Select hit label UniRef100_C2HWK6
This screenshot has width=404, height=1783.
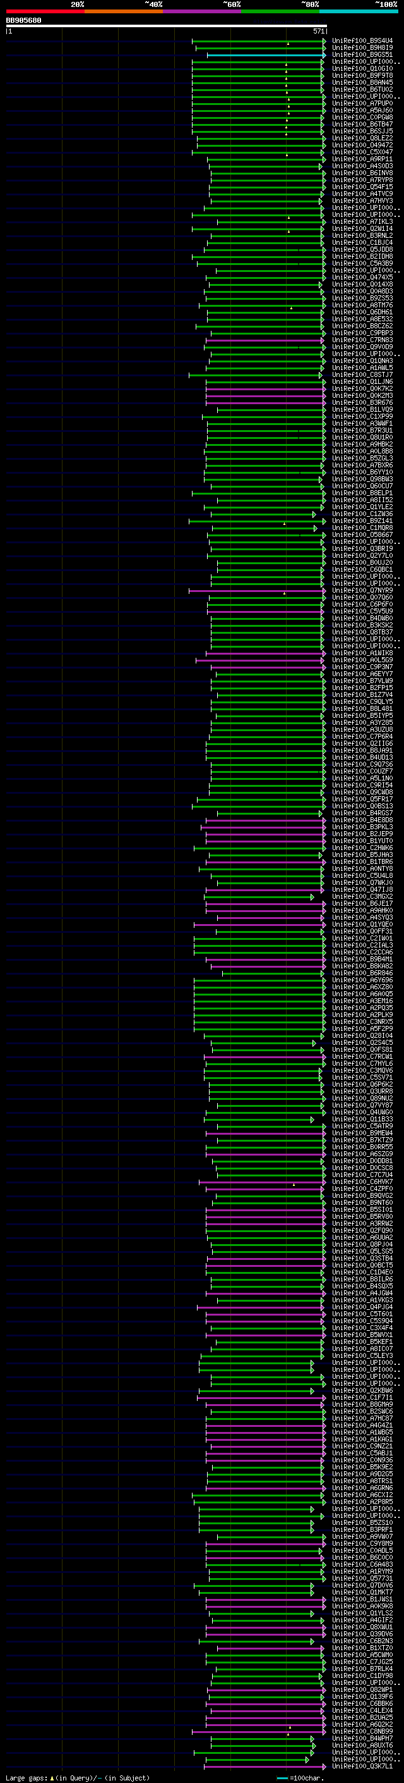click(362, 848)
